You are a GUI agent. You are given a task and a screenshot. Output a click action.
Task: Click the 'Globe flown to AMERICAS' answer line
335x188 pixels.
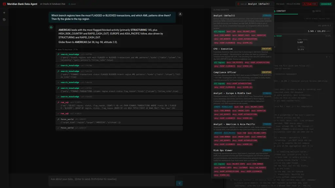tap(88, 42)
